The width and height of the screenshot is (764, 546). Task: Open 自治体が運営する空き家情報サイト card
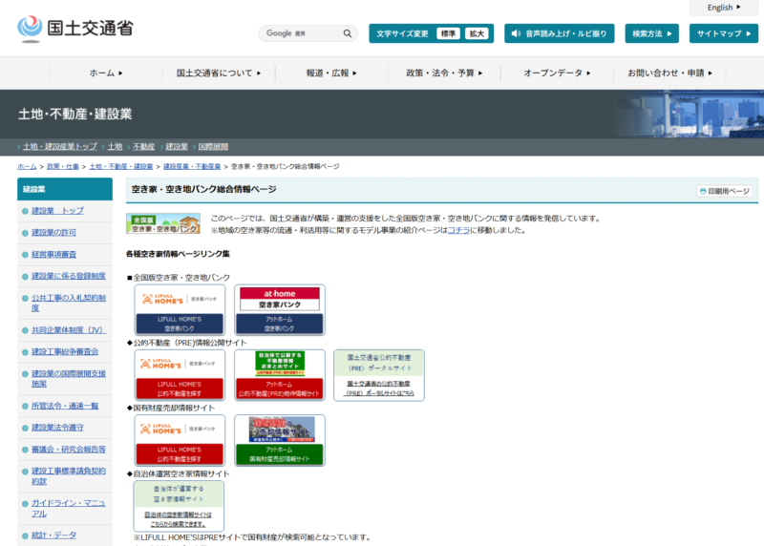pos(179,507)
